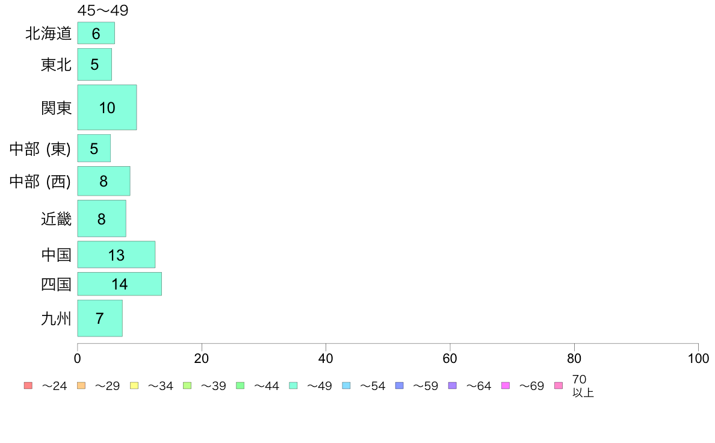The image size is (715, 443).
Task: Click the 70以上 pink legend swatch
Action: pyautogui.click(x=559, y=385)
